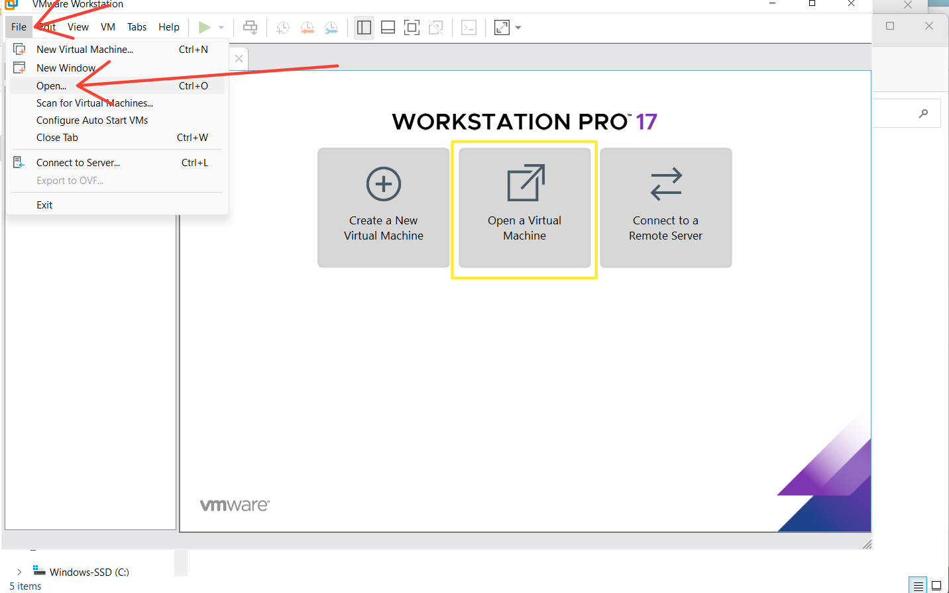Click the search magnifier icon in File Explorer

tap(923, 114)
